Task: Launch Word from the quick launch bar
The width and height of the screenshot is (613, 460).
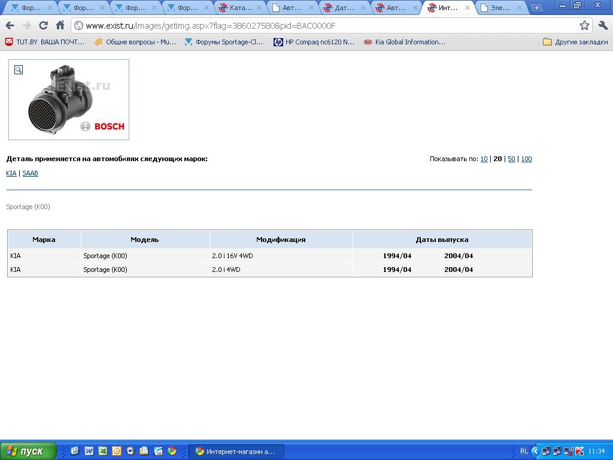Action: [x=89, y=451]
